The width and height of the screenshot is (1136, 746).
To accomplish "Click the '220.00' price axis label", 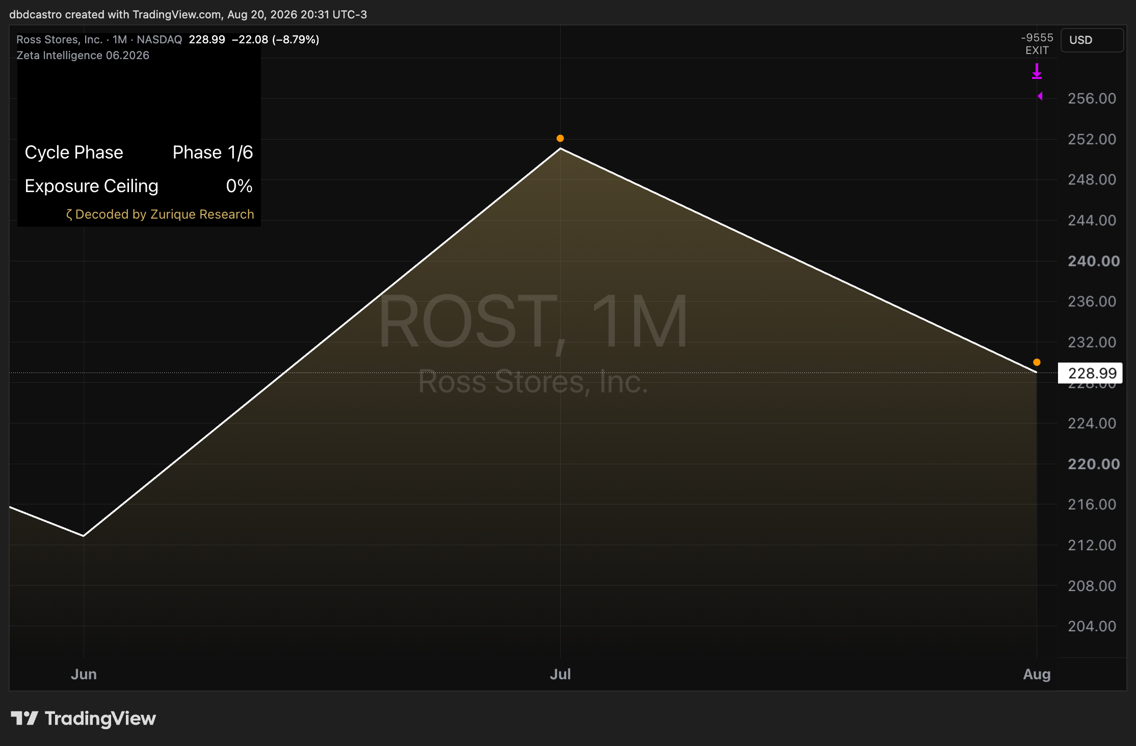I will (x=1094, y=464).
